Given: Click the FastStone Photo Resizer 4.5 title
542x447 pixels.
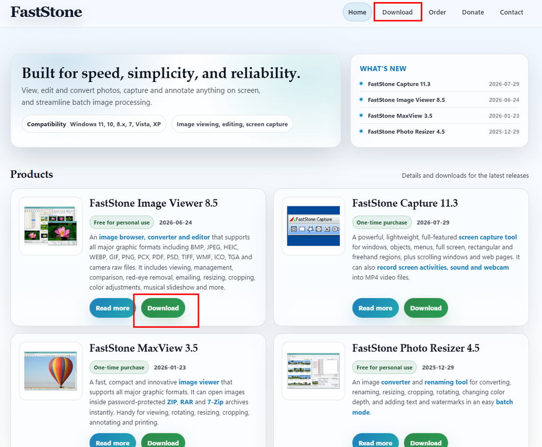Looking at the screenshot, I should click(416, 348).
